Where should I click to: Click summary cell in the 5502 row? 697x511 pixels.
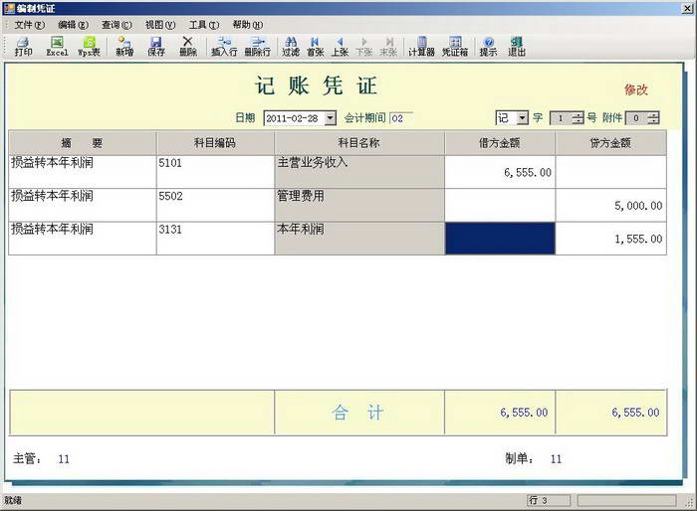83,205
